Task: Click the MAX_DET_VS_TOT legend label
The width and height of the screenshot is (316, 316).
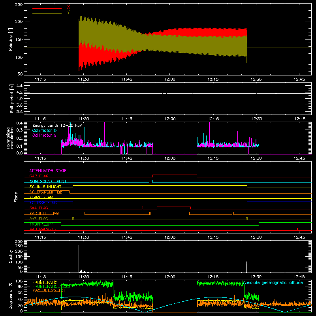Action: click(49, 290)
